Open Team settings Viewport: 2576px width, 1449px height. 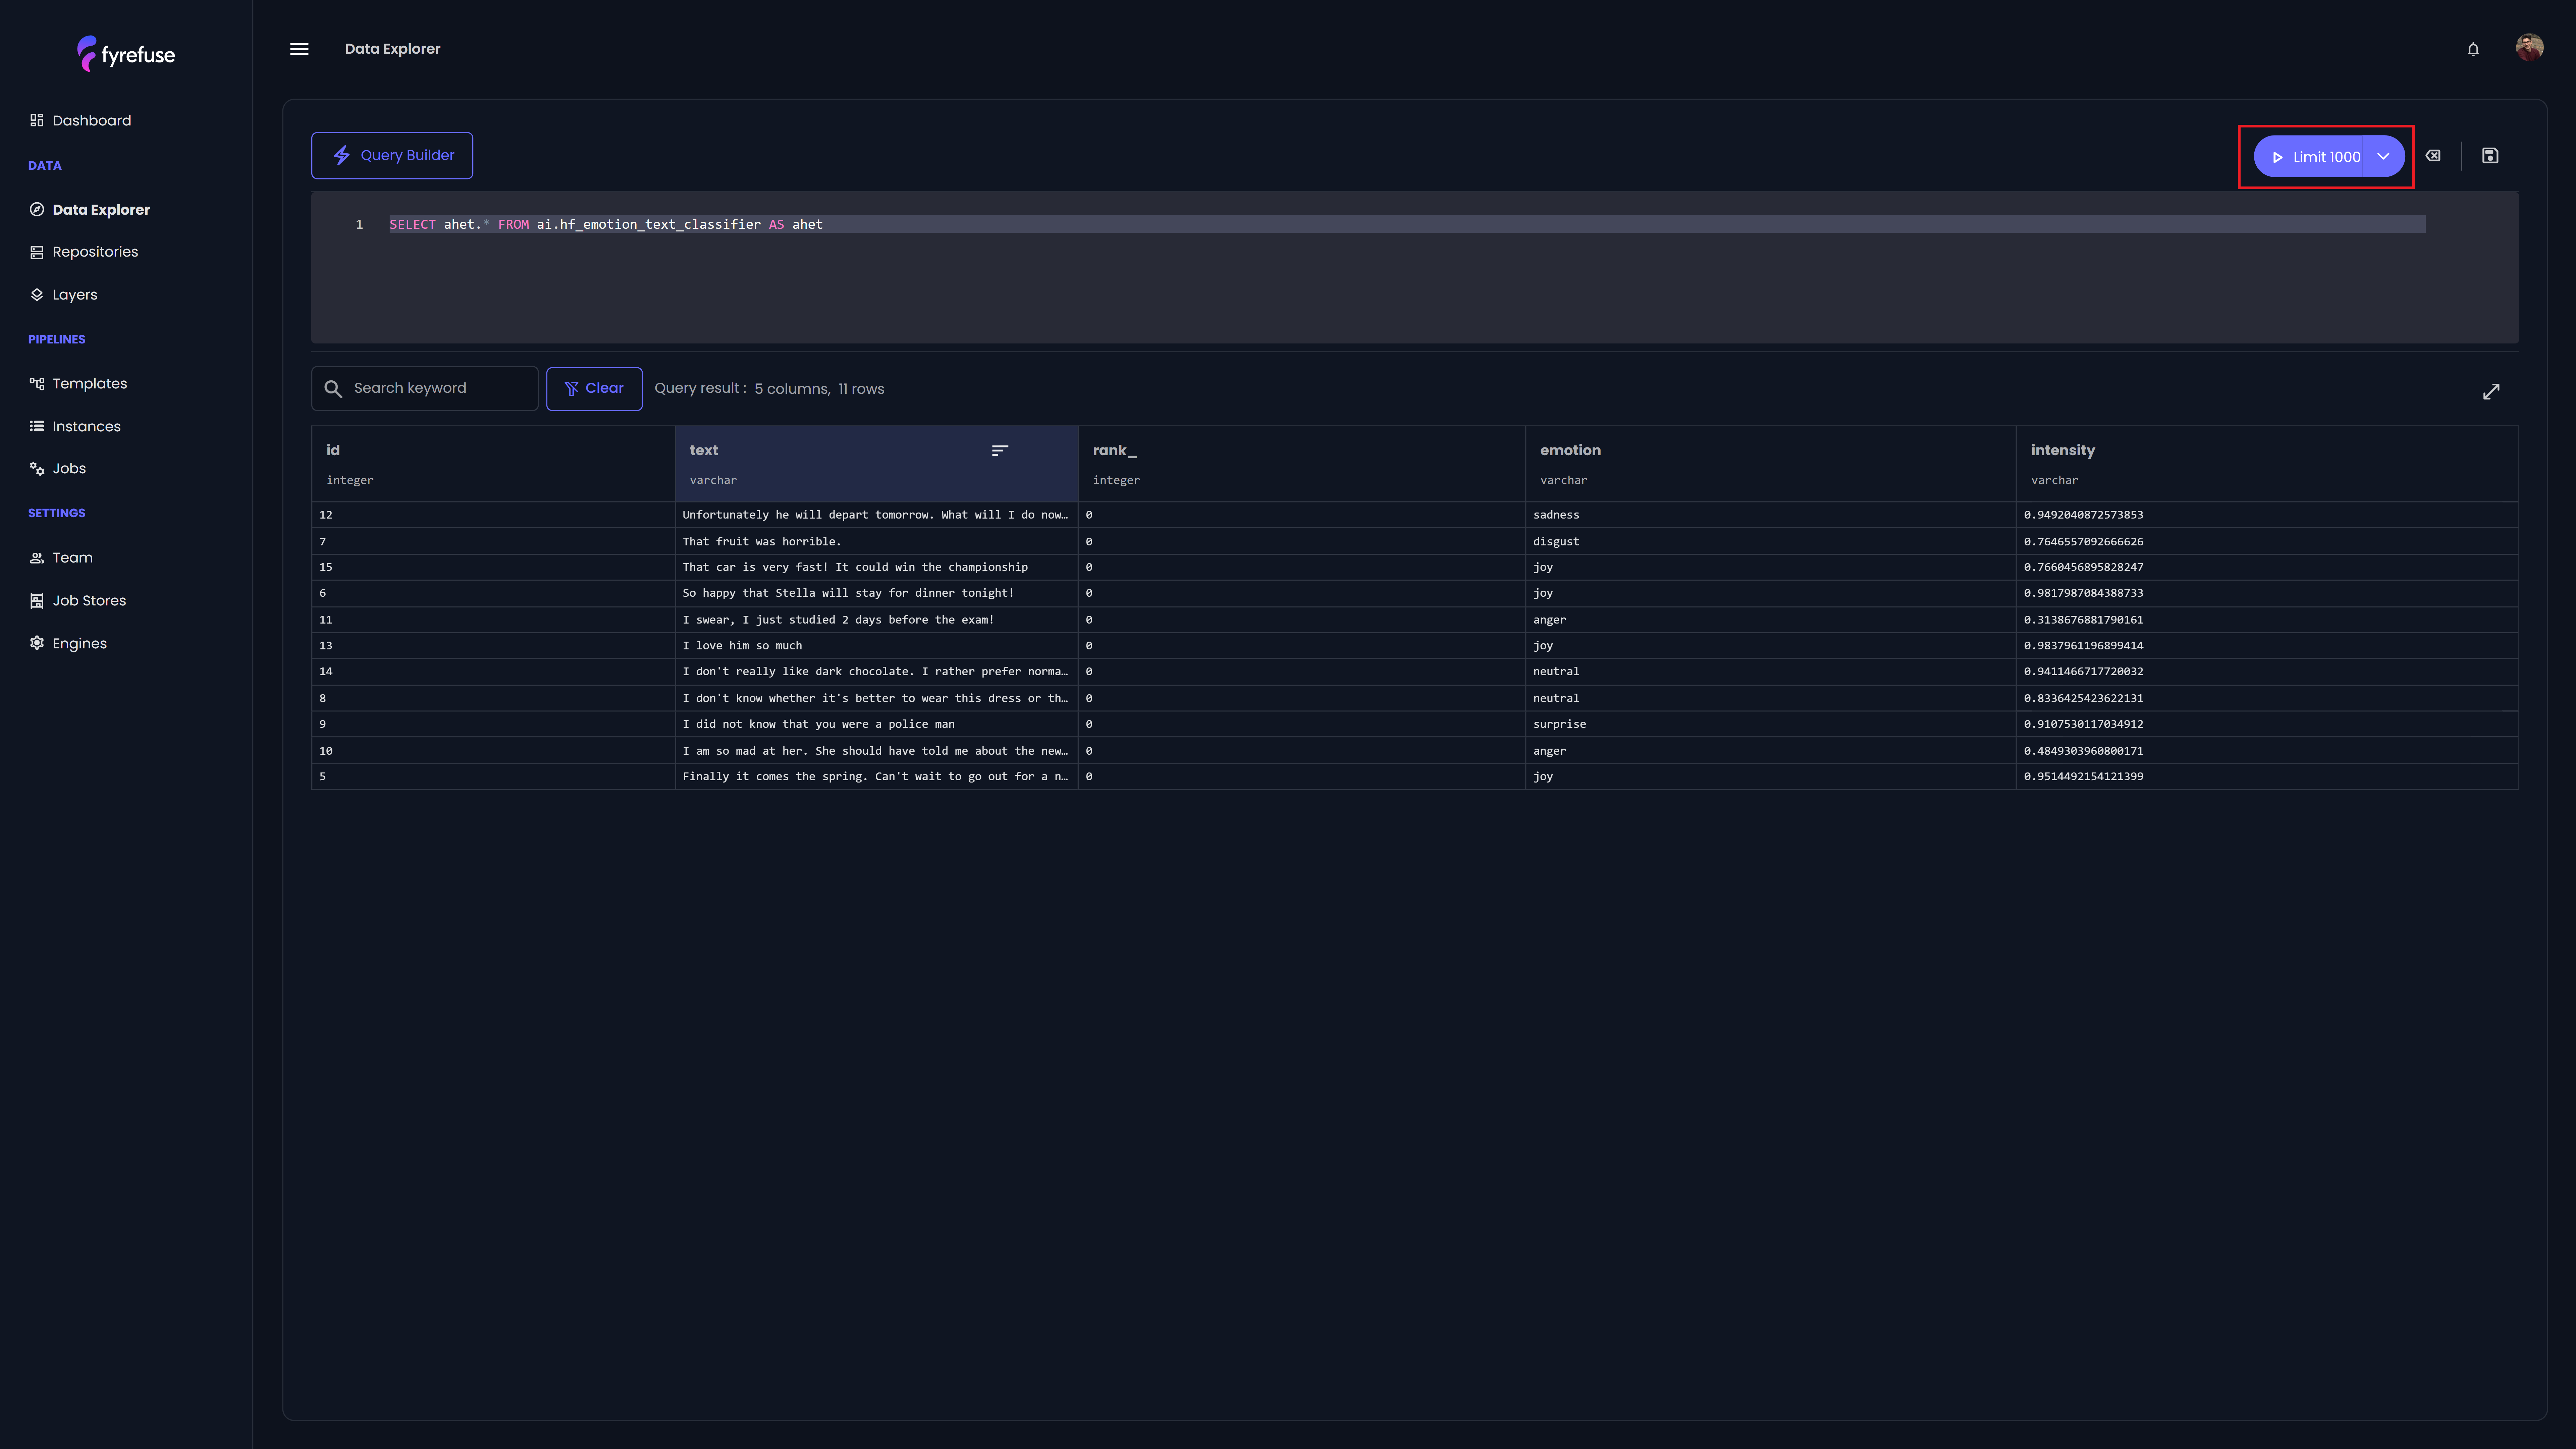61,558
